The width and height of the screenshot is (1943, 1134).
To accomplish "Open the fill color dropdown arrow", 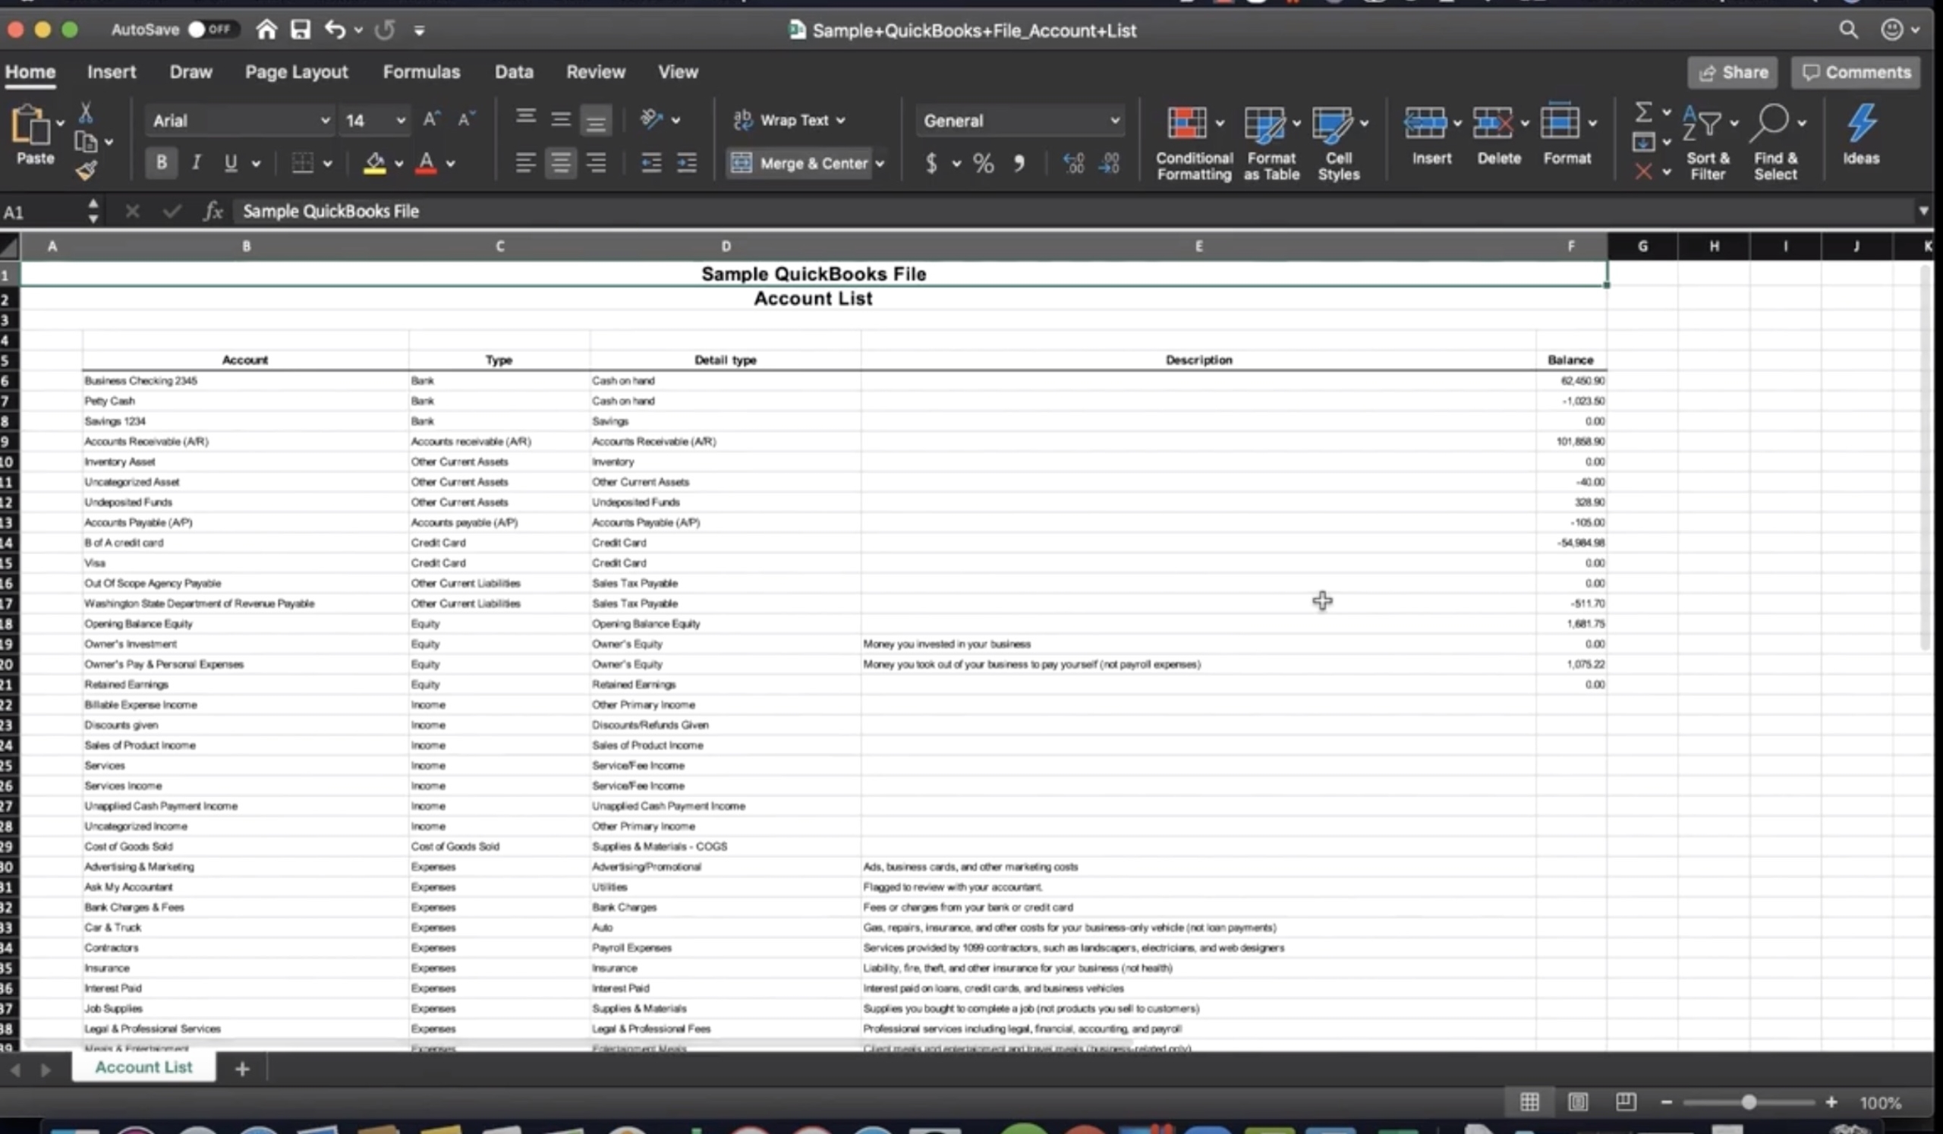I will coord(398,163).
